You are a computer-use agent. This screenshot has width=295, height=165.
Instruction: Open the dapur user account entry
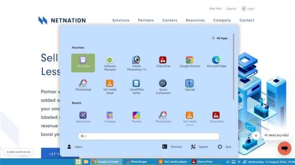coord(75,147)
